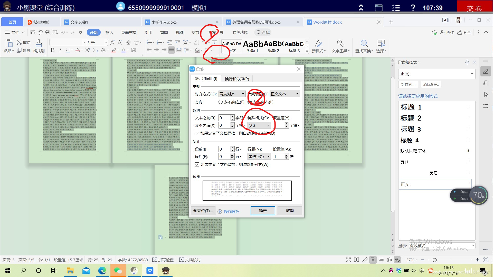Increase 文本之前 indent with stepper
This screenshot has width=493, height=277.
(232, 116)
